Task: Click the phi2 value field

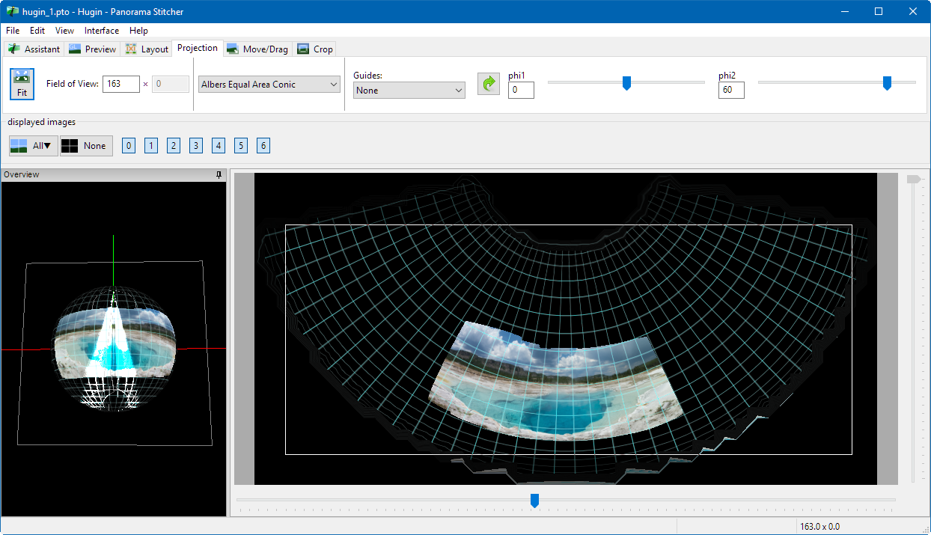Action: point(731,90)
